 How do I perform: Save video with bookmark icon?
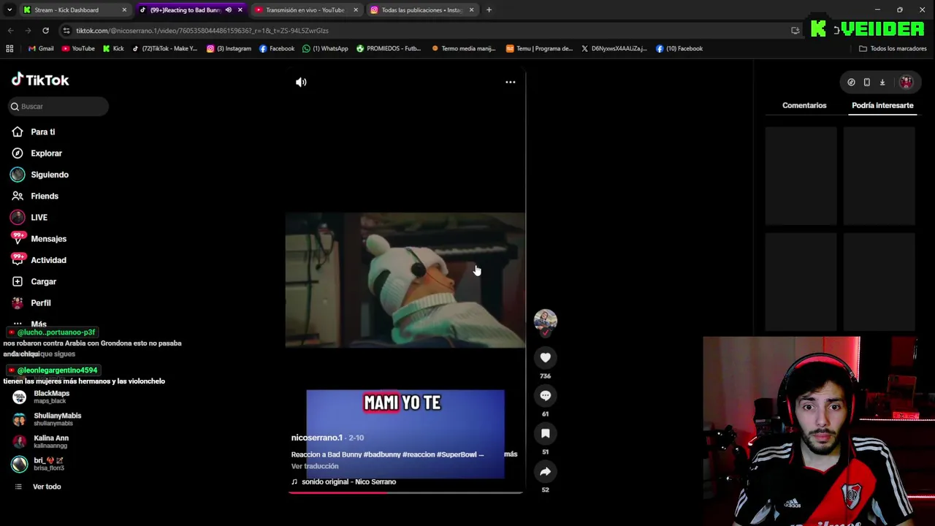pos(545,434)
